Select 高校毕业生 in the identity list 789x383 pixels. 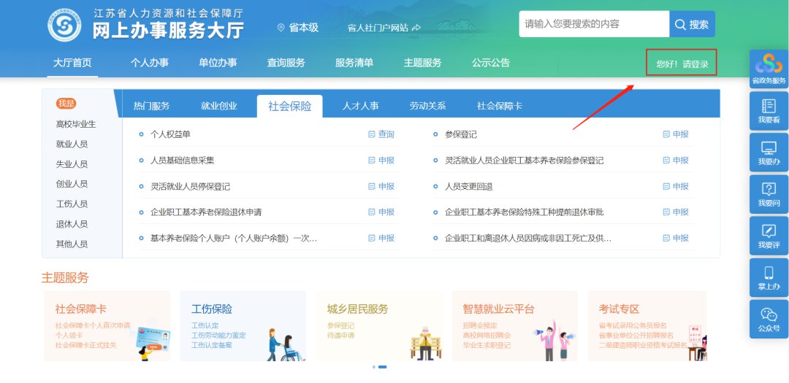pos(76,124)
